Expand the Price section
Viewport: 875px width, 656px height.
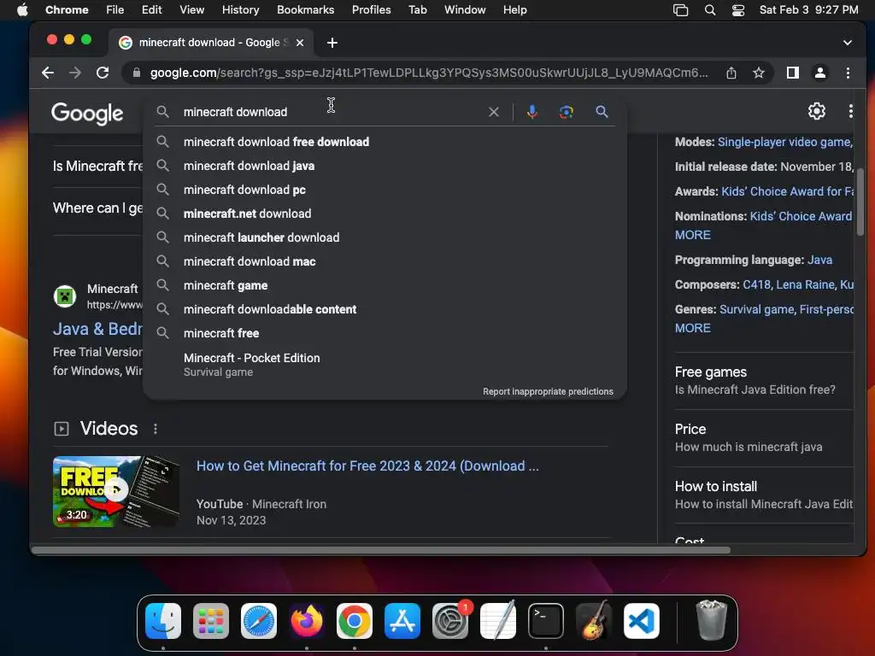[x=764, y=437]
